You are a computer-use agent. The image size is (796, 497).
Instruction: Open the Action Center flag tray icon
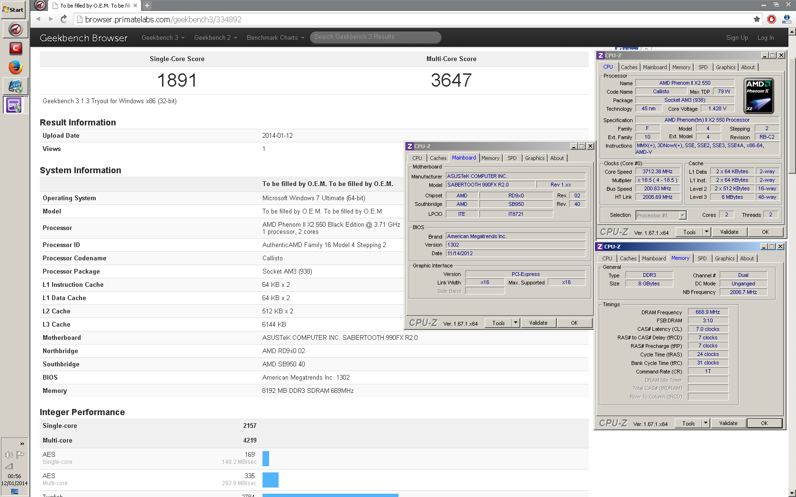click(20, 455)
